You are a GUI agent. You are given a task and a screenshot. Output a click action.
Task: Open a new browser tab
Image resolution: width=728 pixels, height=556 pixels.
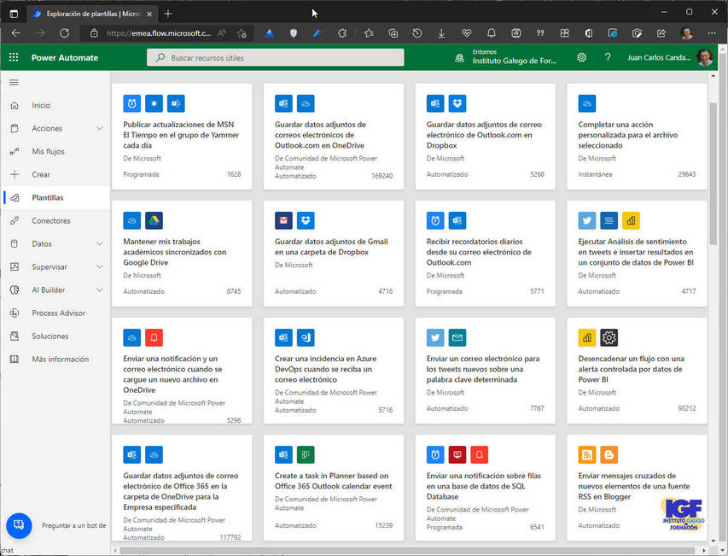pyautogui.click(x=168, y=13)
